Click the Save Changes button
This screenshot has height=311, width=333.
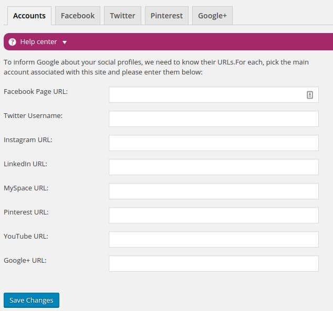[x=32, y=300]
